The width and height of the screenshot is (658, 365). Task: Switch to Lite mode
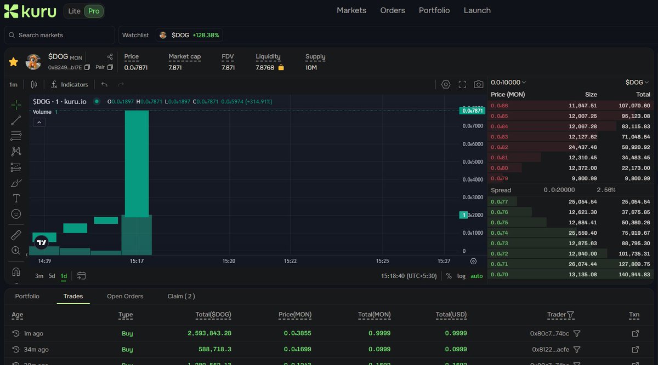(x=74, y=11)
